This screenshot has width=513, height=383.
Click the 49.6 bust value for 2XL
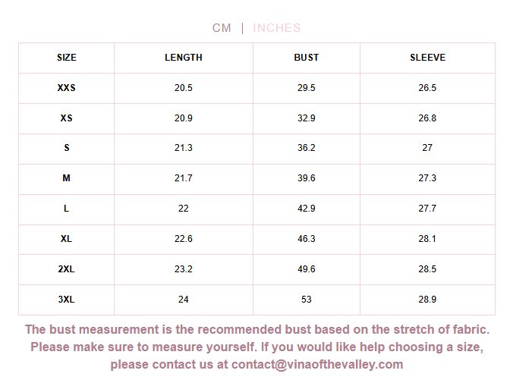pyautogui.click(x=307, y=269)
